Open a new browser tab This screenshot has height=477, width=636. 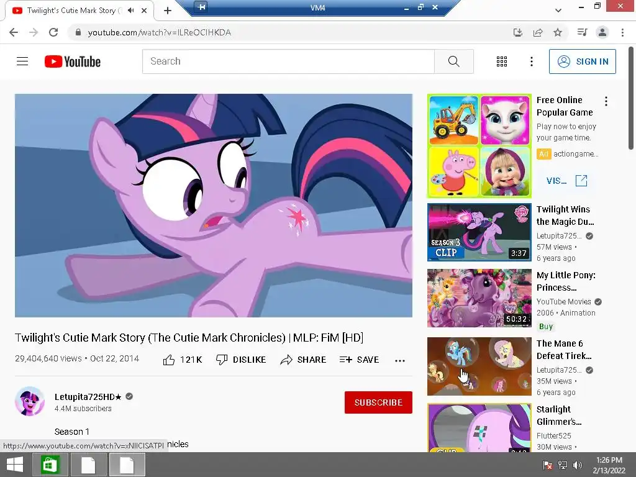pos(168,11)
